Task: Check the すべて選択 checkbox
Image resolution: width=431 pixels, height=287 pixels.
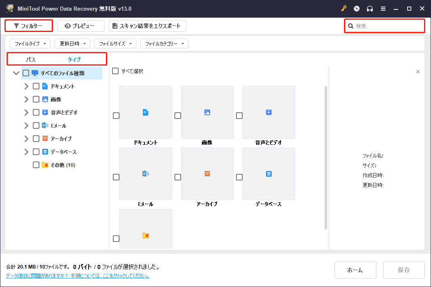Action: point(115,71)
